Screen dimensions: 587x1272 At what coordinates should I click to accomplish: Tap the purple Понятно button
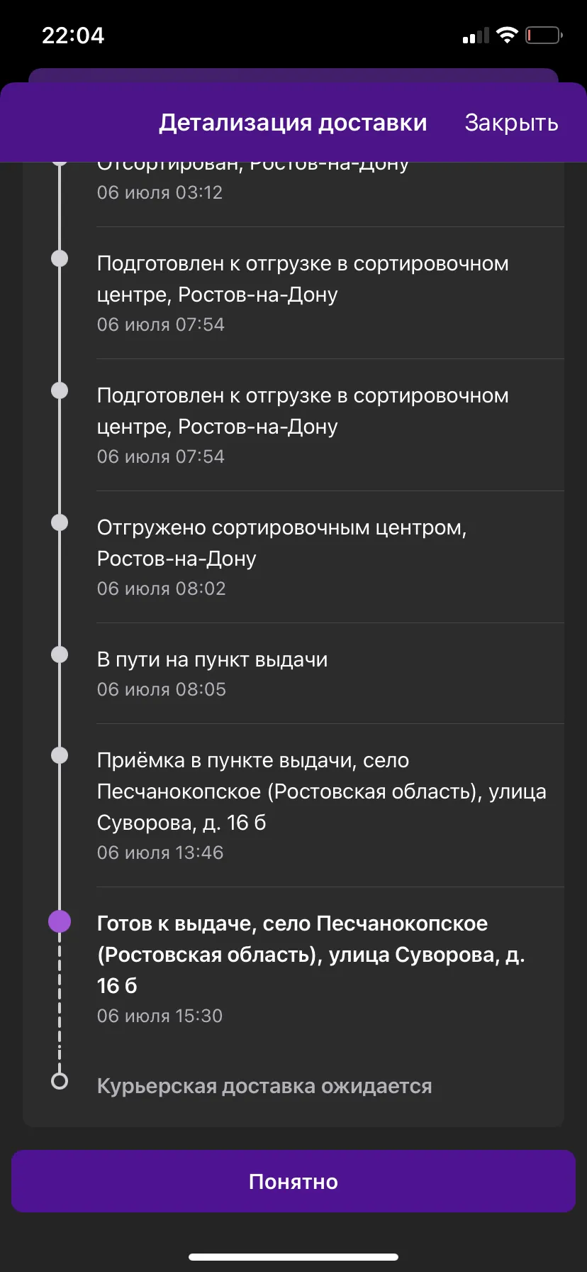click(293, 1181)
